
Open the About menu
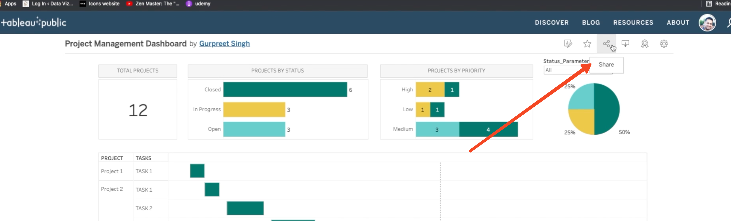pos(678,23)
